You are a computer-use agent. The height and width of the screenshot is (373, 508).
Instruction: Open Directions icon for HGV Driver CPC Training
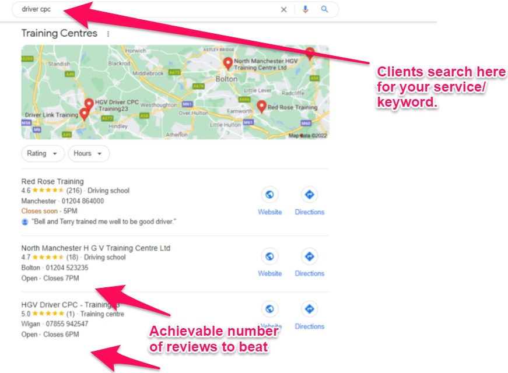pos(309,309)
